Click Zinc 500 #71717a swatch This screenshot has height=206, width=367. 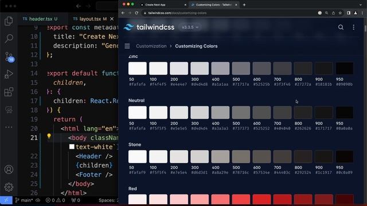(241, 69)
